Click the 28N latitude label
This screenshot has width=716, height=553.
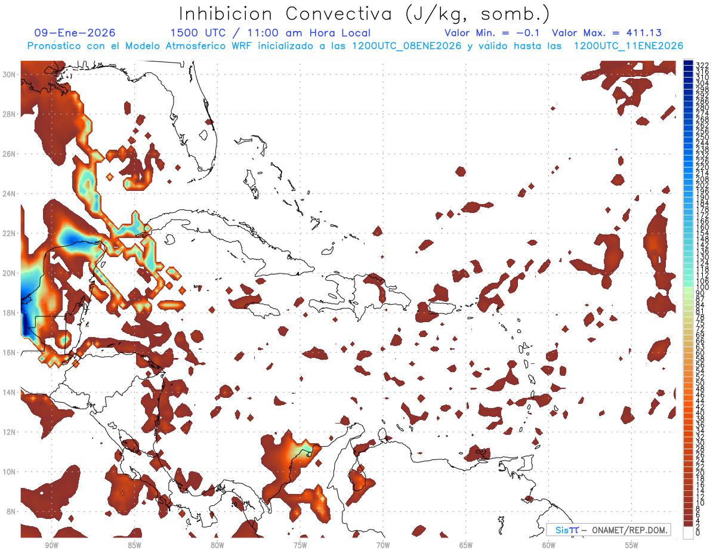tap(10, 114)
